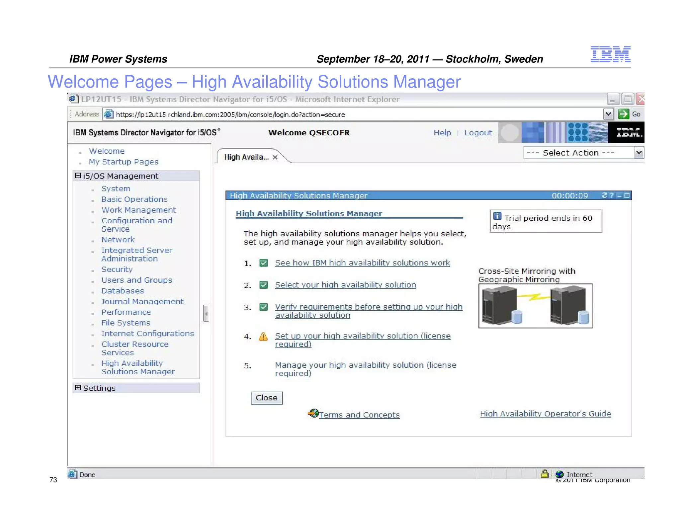Click the page icon in address bar
The height and width of the screenshot is (525, 680).
coord(109,114)
